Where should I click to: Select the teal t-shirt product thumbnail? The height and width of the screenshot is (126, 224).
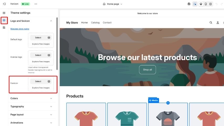click(127, 114)
